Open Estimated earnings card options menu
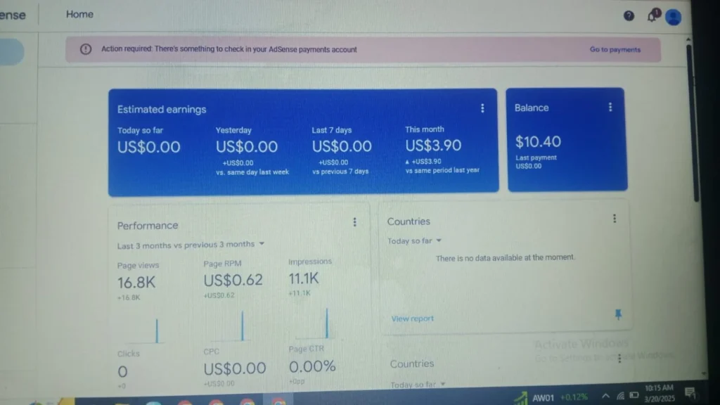Viewport: 720px width, 405px height. tap(482, 108)
